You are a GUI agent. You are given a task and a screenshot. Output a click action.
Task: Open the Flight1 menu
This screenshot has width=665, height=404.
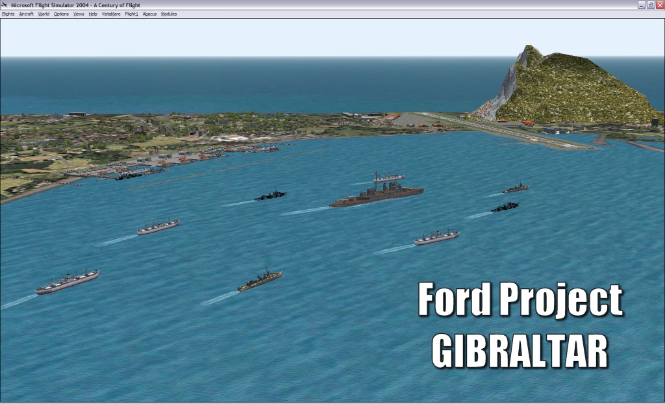(131, 14)
